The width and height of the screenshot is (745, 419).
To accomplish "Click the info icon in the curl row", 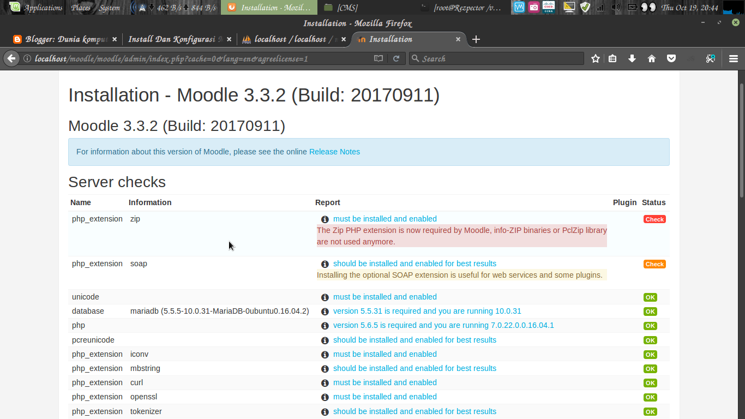I will pos(325,383).
